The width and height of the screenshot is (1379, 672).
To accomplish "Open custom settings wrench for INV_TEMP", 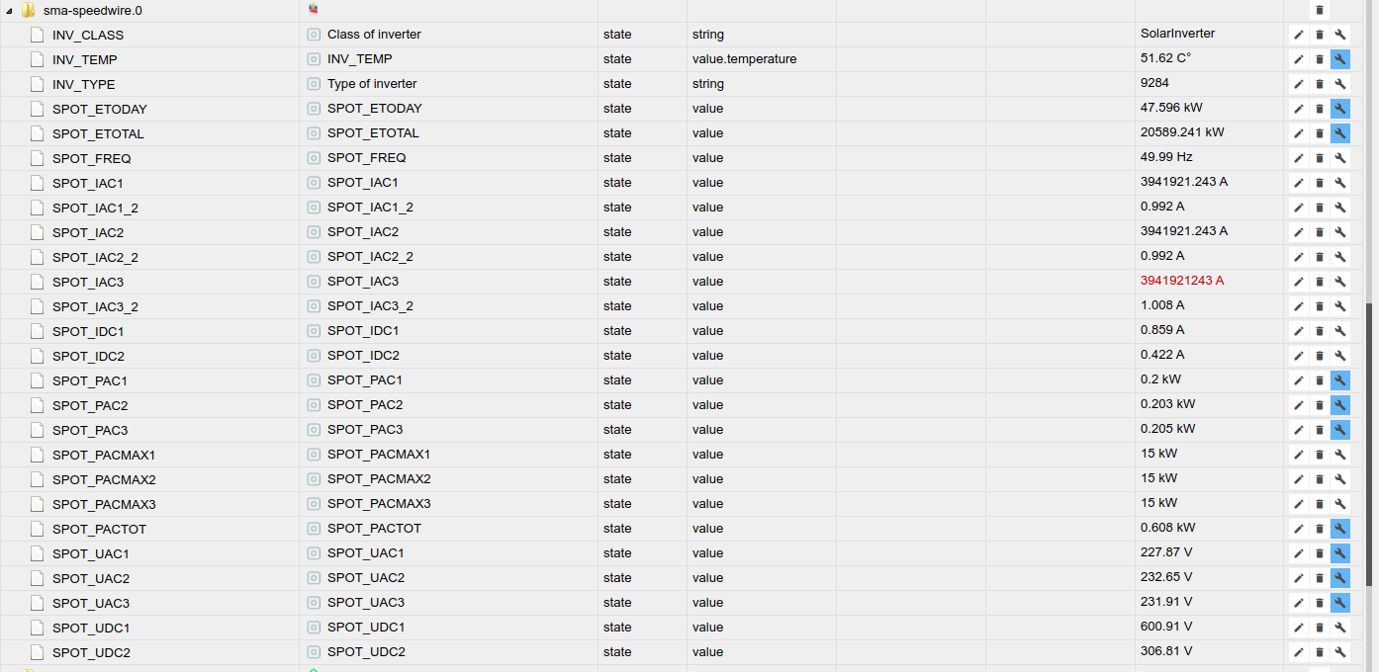I will pyautogui.click(x=1340, y=59).
